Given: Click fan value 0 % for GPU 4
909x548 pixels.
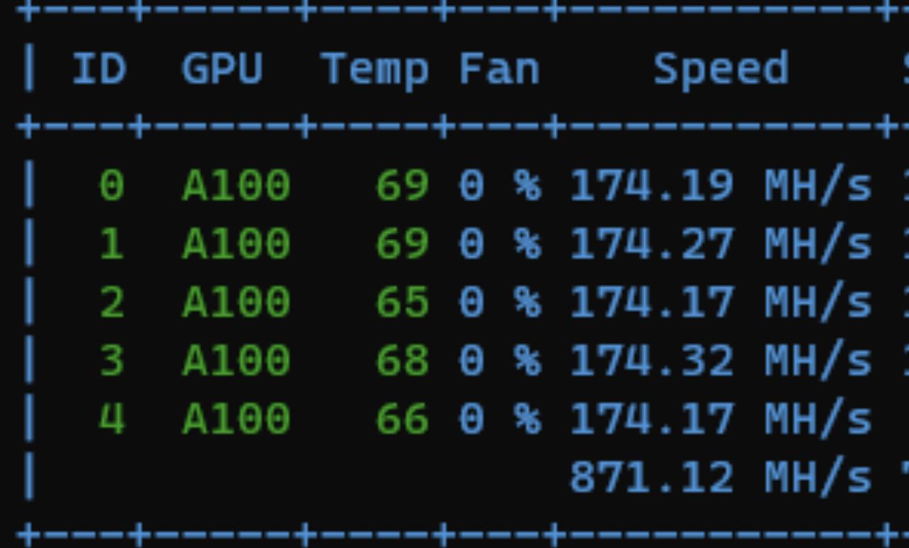Looking at the screenshot, I should click(x=500, y=419).
